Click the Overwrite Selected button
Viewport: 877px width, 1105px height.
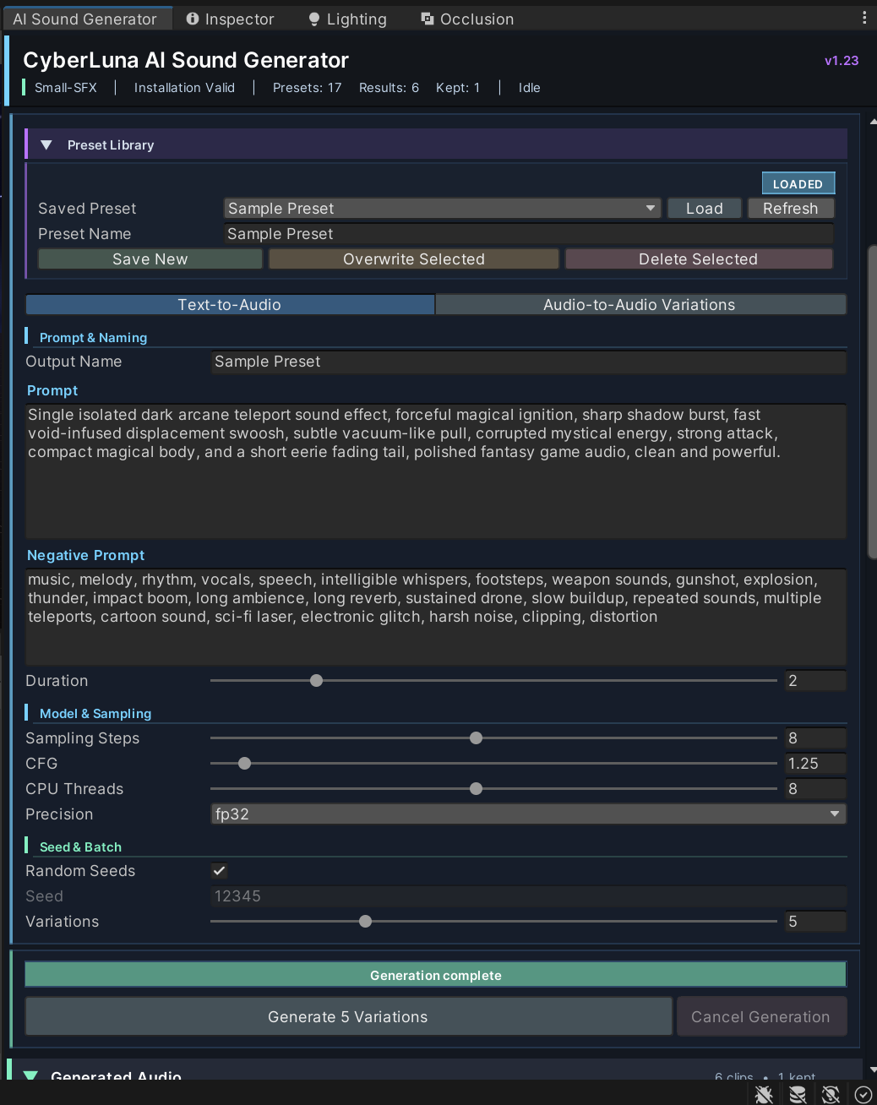click(414, 259)
